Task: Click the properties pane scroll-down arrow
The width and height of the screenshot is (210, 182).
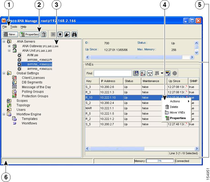Action: (196, 52)
